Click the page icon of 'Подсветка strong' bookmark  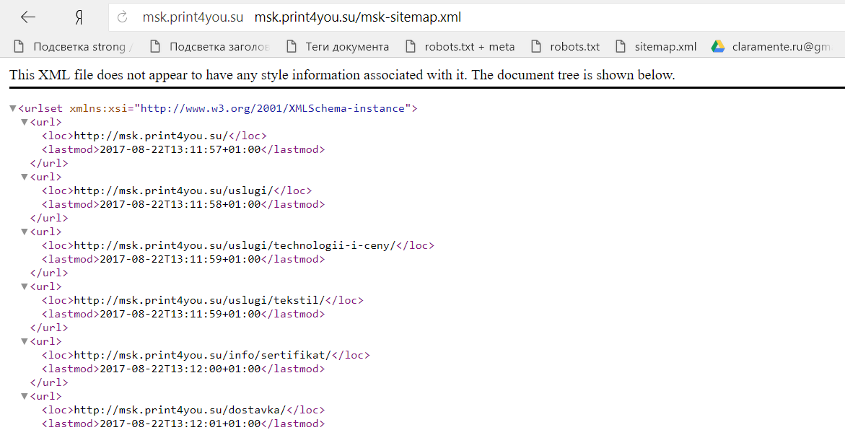coord(19,46)
